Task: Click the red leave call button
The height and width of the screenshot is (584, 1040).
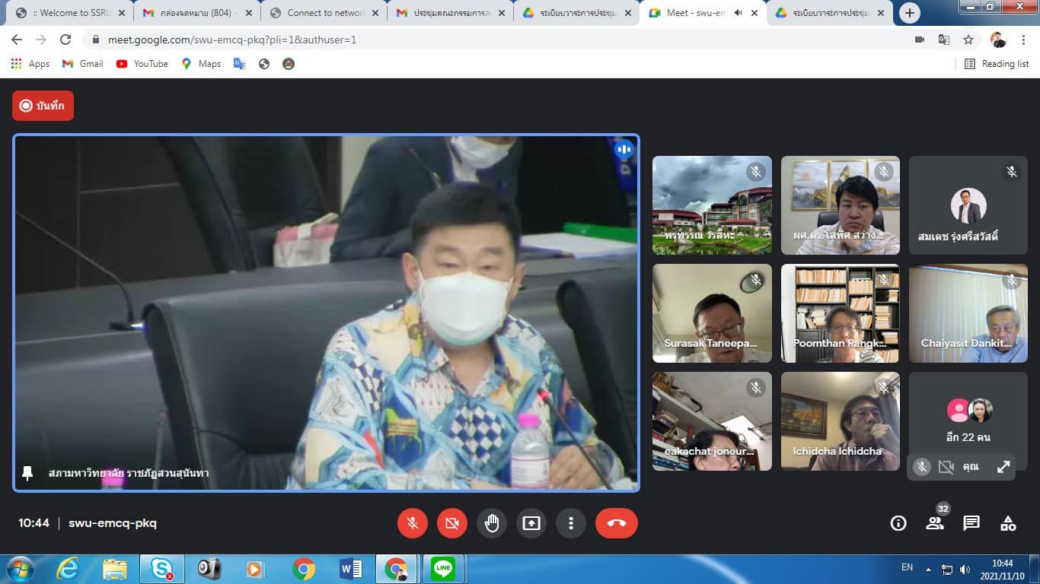Action: click(616, 523)
